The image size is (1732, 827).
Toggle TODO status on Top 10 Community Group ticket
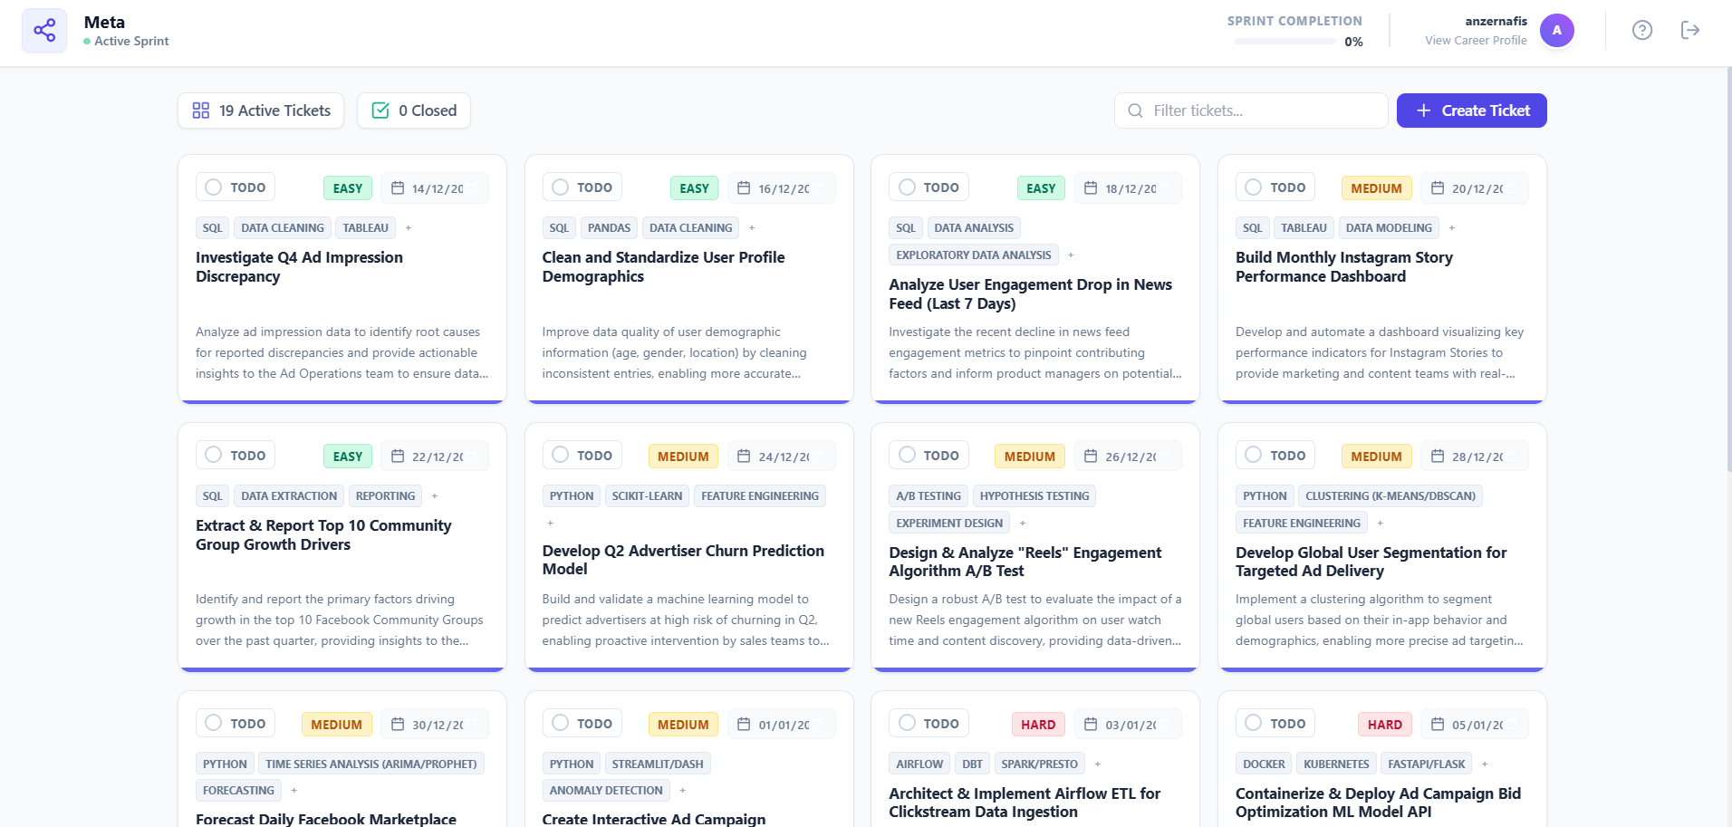point(236,456)
